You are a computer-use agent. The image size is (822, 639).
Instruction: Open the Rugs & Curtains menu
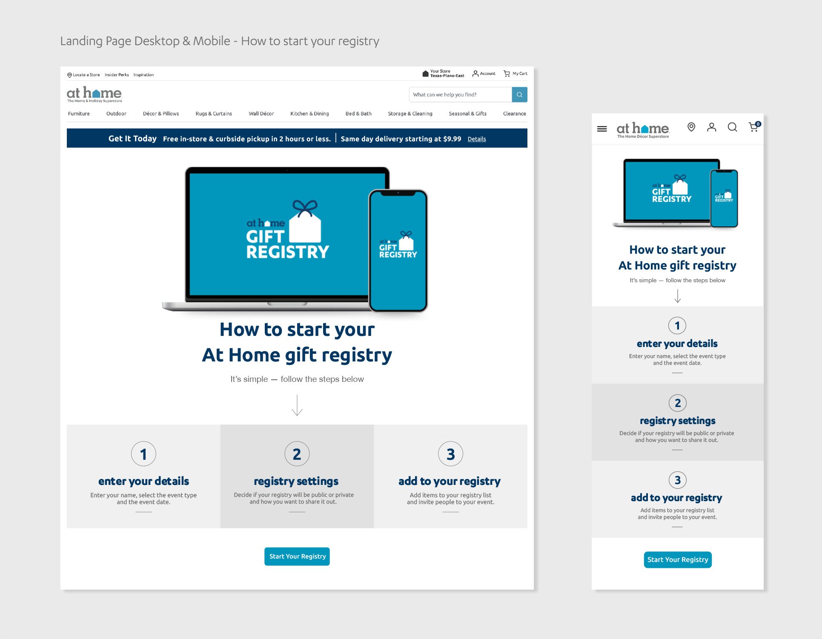point(214,114)
